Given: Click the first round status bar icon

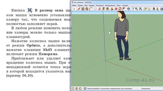Looking at the screenshot, I should (73, 88).
